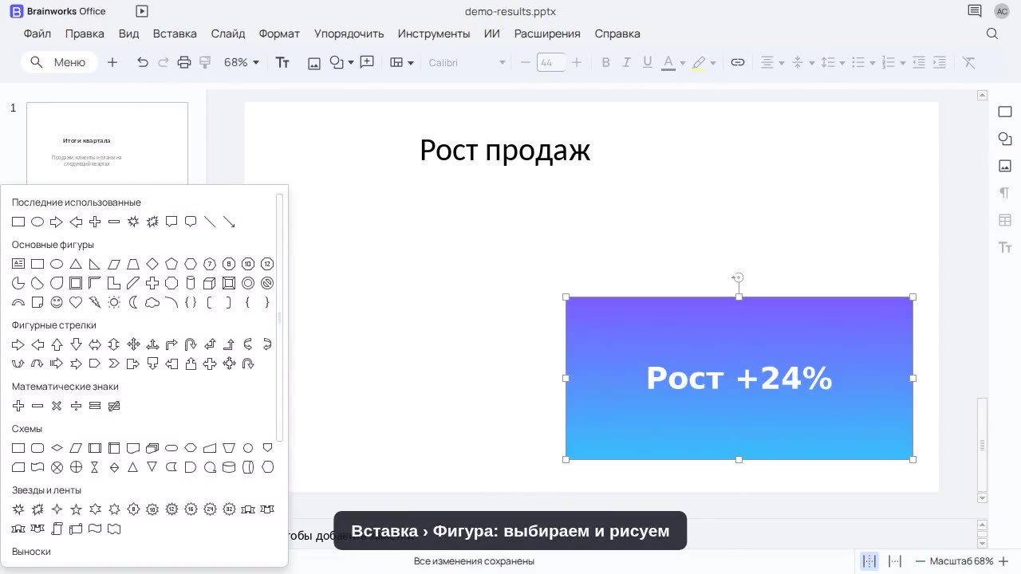Click the Increase indent icon
1021x574 pixels.
point(940,62)
